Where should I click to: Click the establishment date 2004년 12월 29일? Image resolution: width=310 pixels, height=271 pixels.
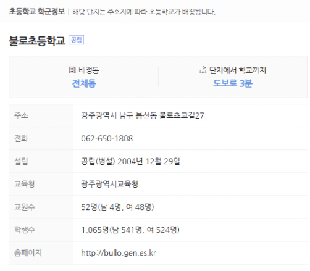click(x=149, y=161)
